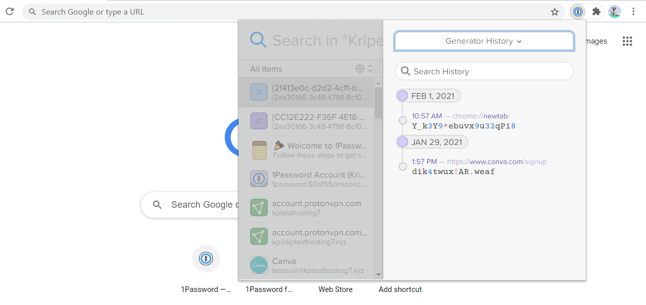The width and height of the screenshot is (646, 305).
Task: Click the gear icon beside All Items
Action: pos(360,69)
